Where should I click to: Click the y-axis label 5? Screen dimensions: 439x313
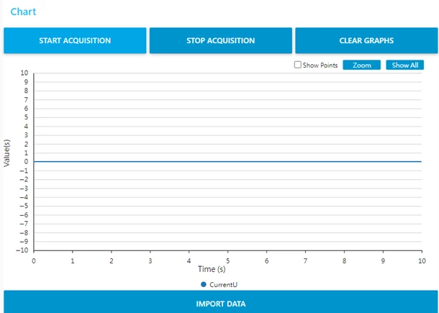(27, 117)
